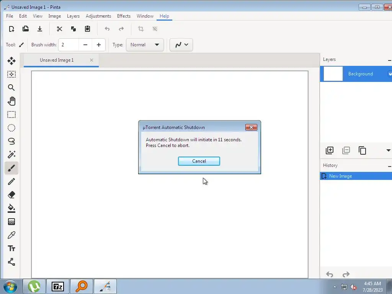Click the Delete Layer icon

click(346, 150)
